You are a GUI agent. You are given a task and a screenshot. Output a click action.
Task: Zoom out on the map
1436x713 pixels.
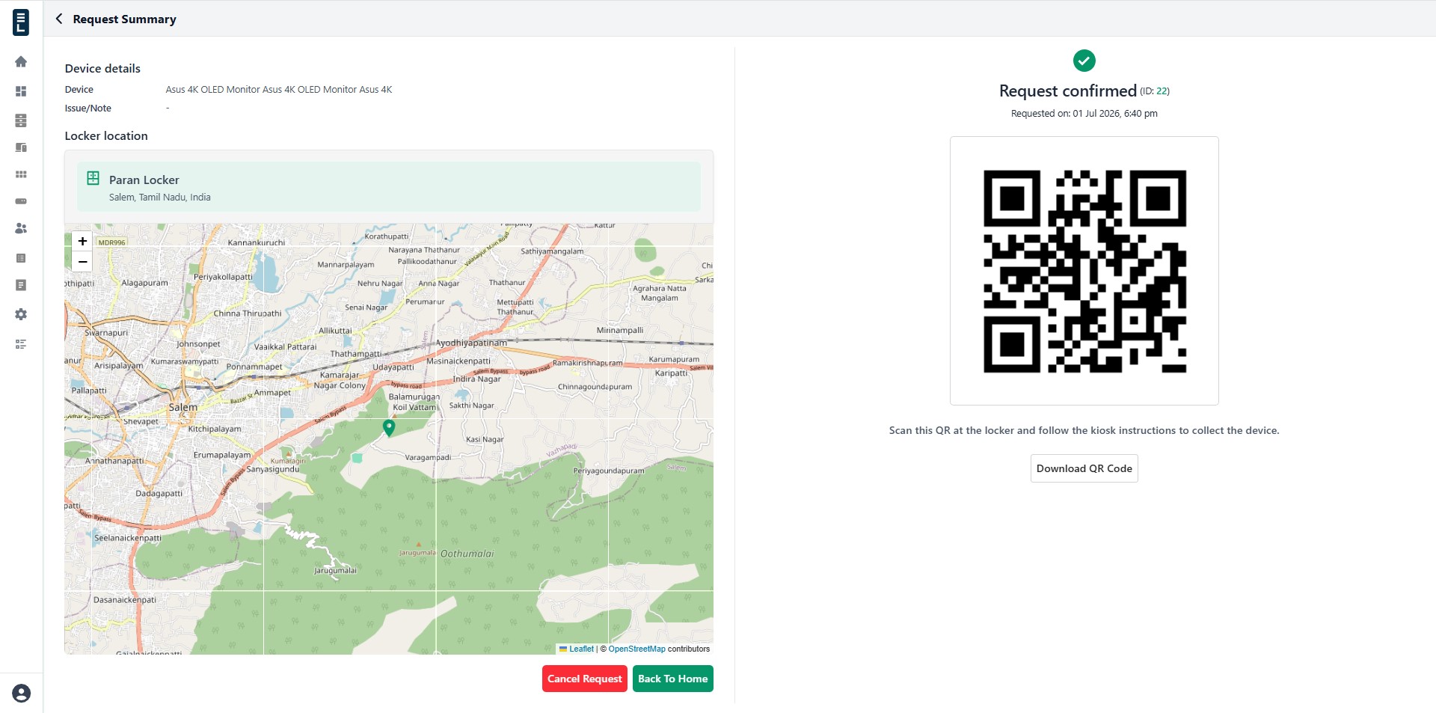pyautogui.click(x=82, y=261)
